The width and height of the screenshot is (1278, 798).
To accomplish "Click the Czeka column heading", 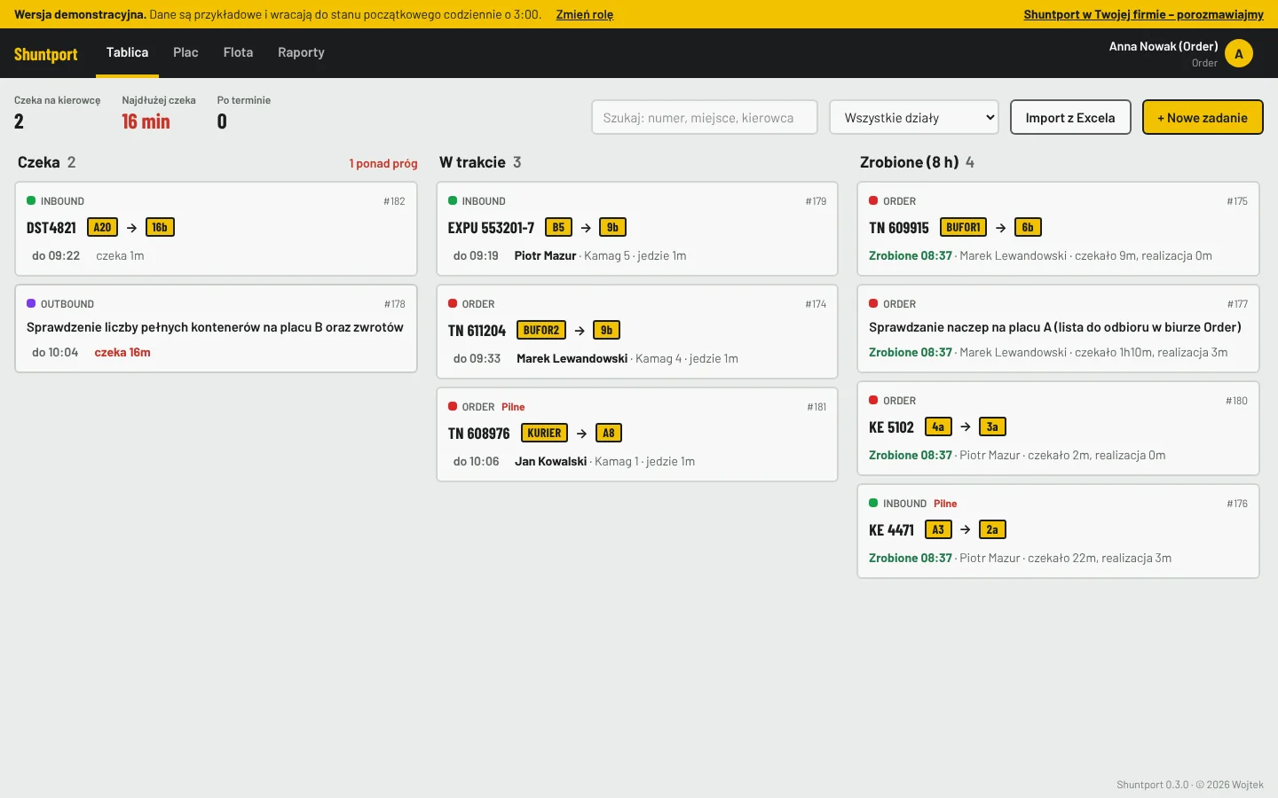I will 39,162.
